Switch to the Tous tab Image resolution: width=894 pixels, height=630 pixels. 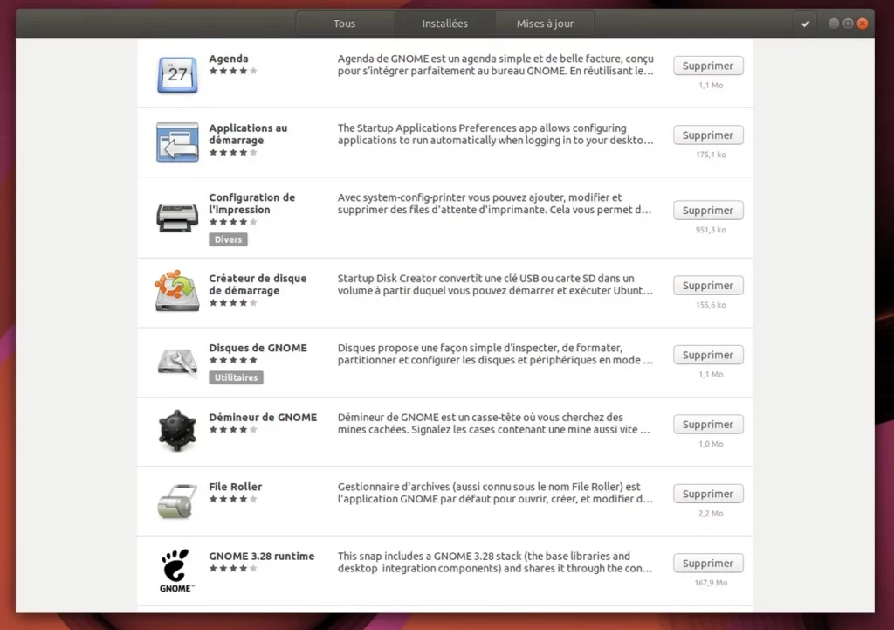[344, 24]
